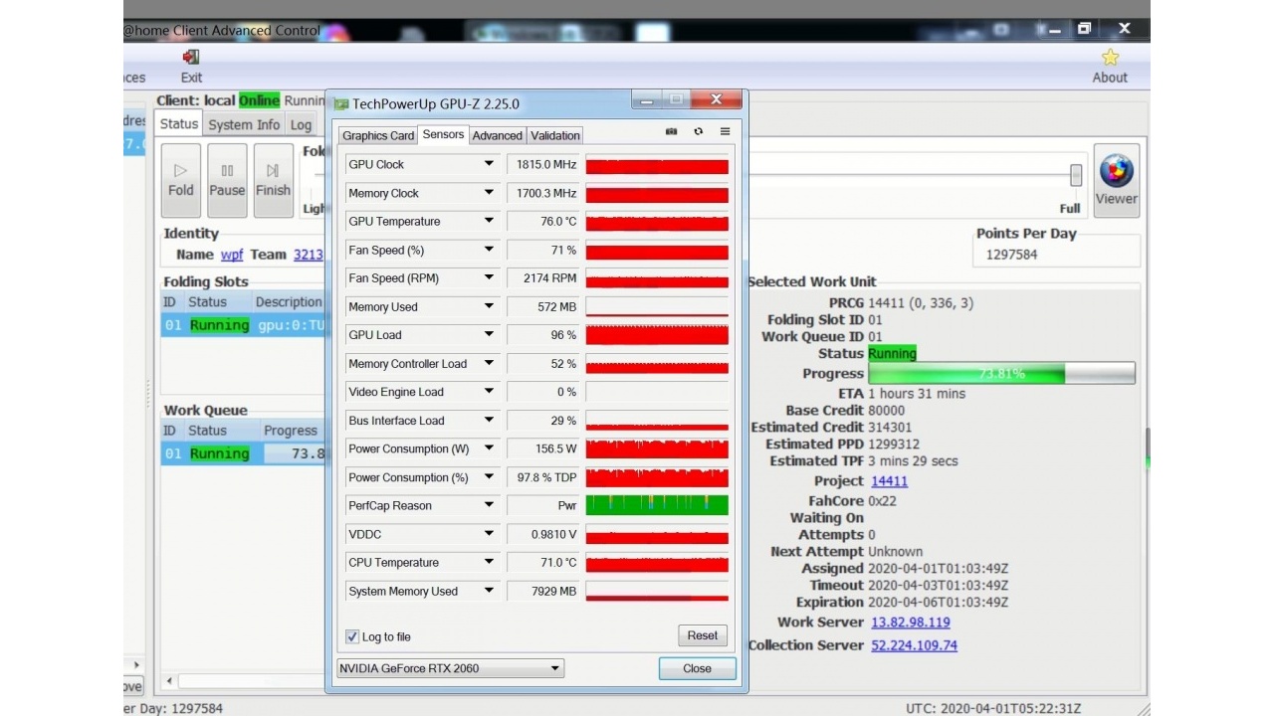Open the Memory Clock sensor dropdown
The height and width of the screenshot is (716, 1274).
[489, 193]
